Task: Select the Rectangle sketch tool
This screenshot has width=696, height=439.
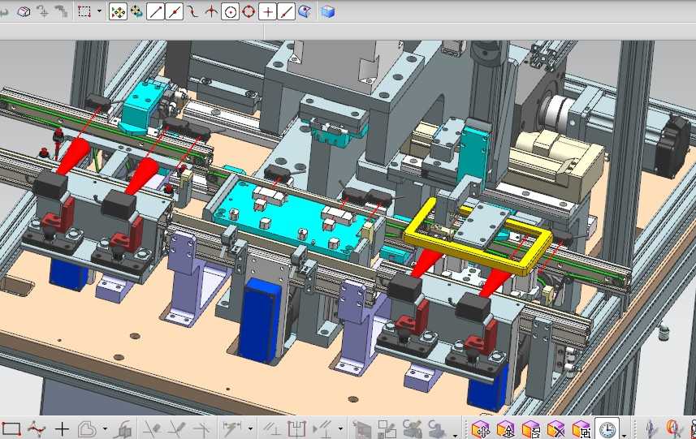Action: pyautogui.click(x=11, y=429)
